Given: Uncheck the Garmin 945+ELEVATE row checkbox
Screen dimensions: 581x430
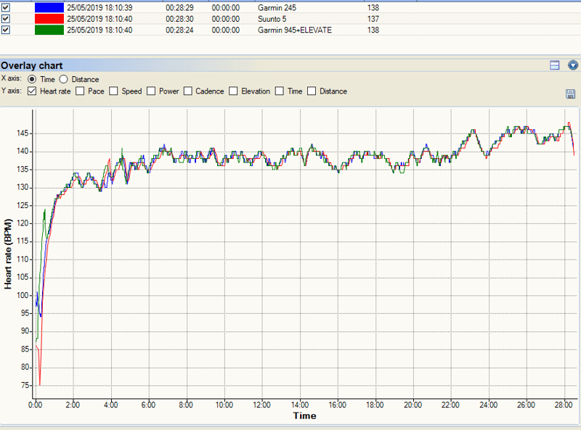Looking at the screenshot, I should tap(6, 30).
